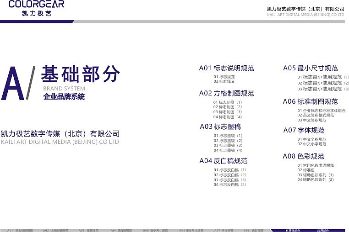Select '01 标志制图（1）' entry

point(228,102)
